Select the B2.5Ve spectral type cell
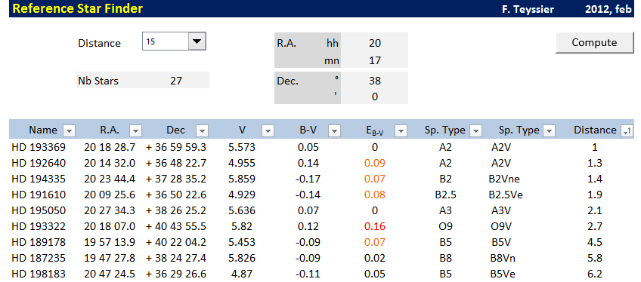This screenshot has height=282, width=641. point(506,195)
